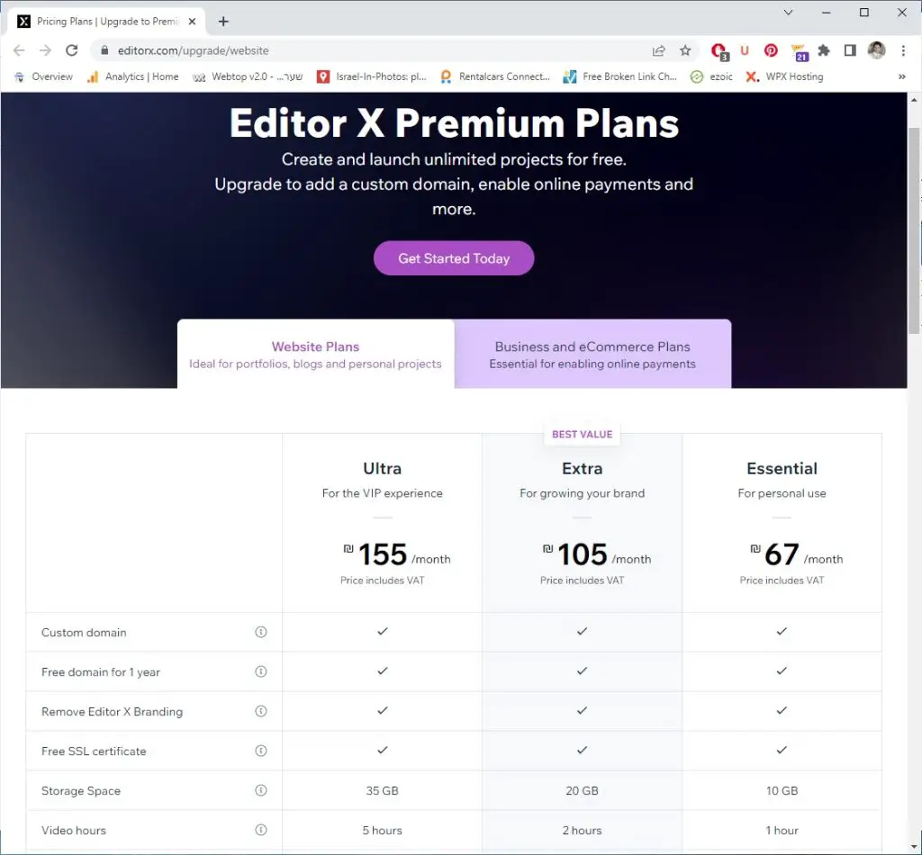Select the Website Plans tab
The height and width of the screenshot is (855, 922).
click(x=315, y=354)
